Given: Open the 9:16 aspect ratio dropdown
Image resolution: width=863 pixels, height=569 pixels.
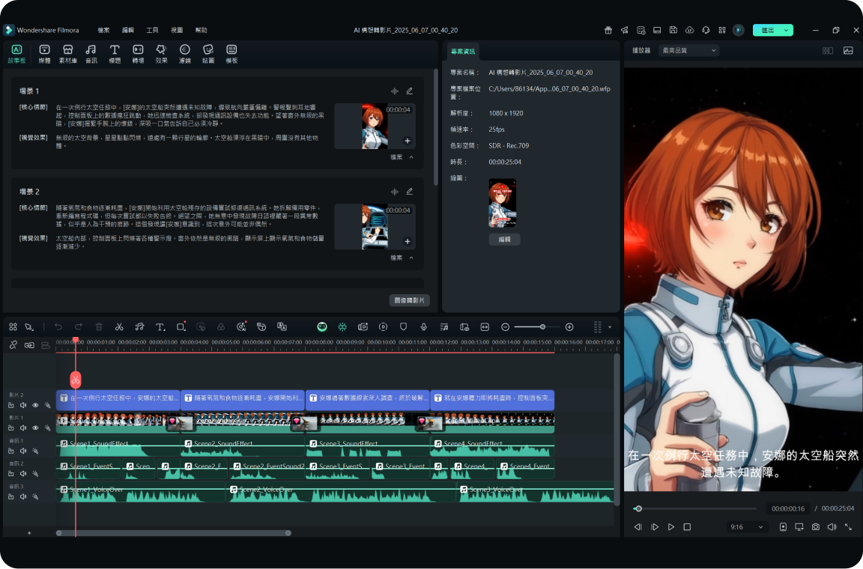Looking at the screenshot, I should (x=746, y=526).
